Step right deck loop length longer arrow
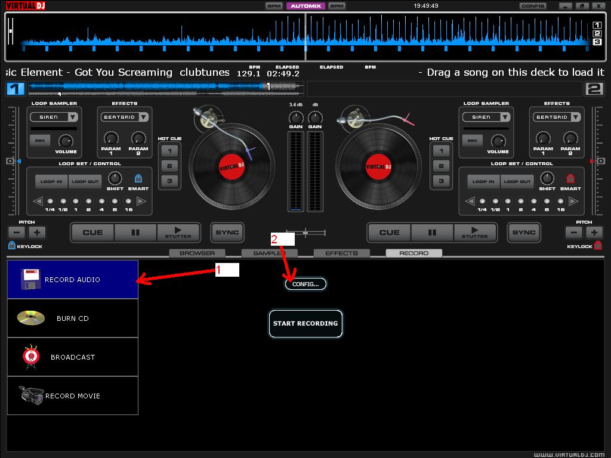 point(573,202)
